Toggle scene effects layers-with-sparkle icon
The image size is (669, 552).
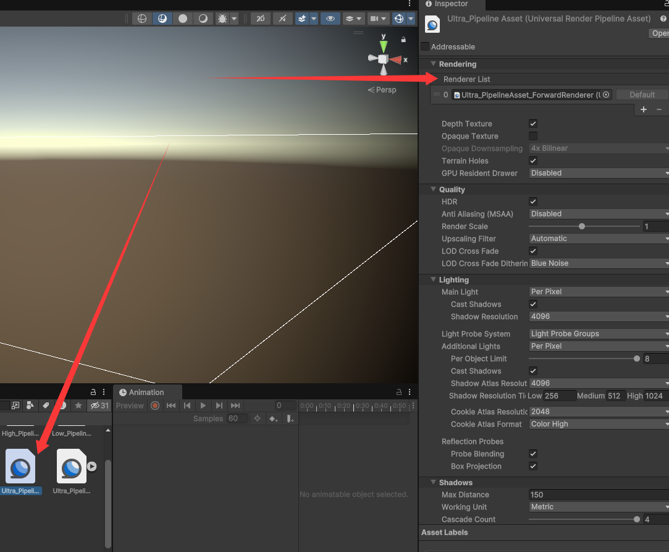[302, 19]
